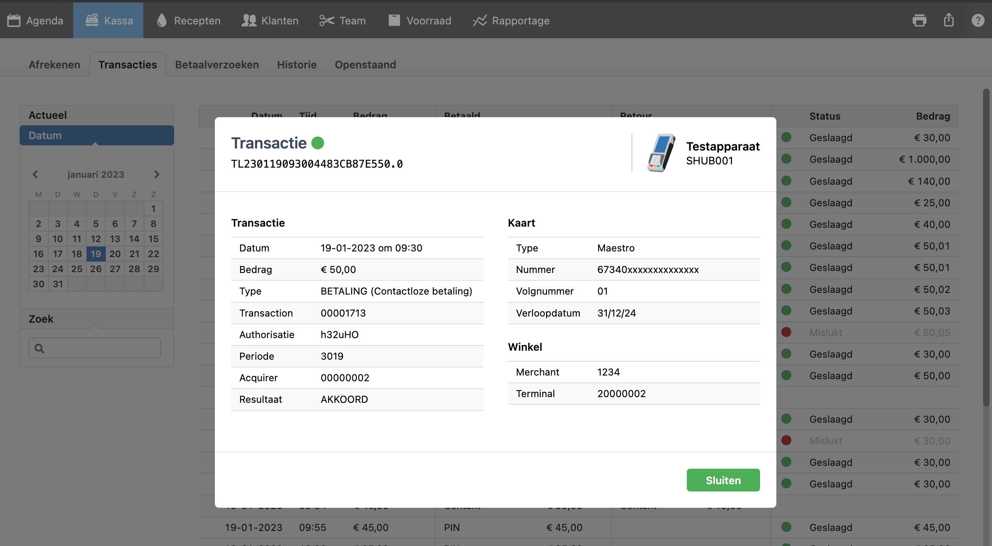
Task: Click the vertical scrollbar on right
Action: (x=986, y=247)
